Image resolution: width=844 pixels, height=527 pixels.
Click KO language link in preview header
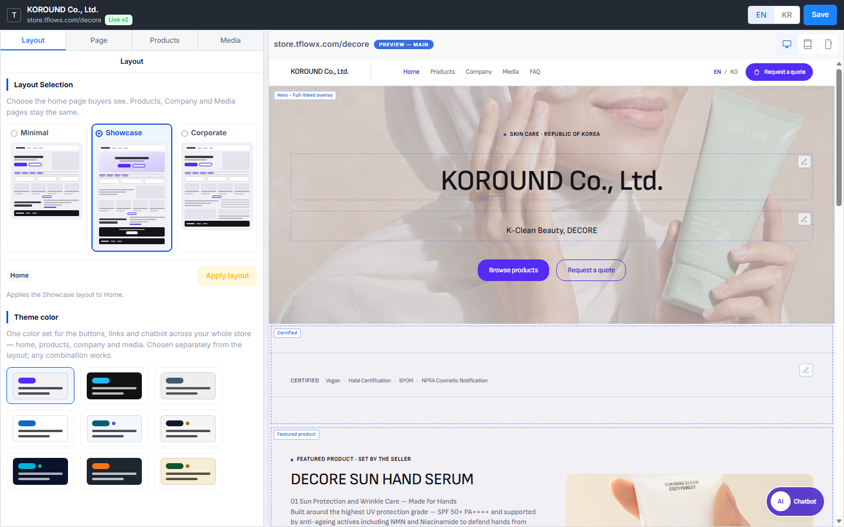pyautogui.click(x=734, y=72)
